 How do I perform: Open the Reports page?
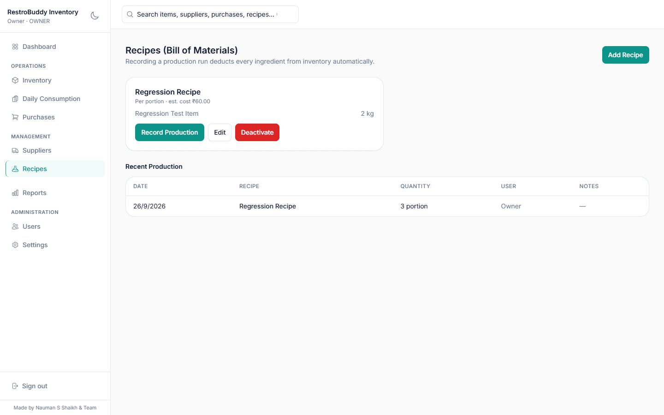(55, 193)
